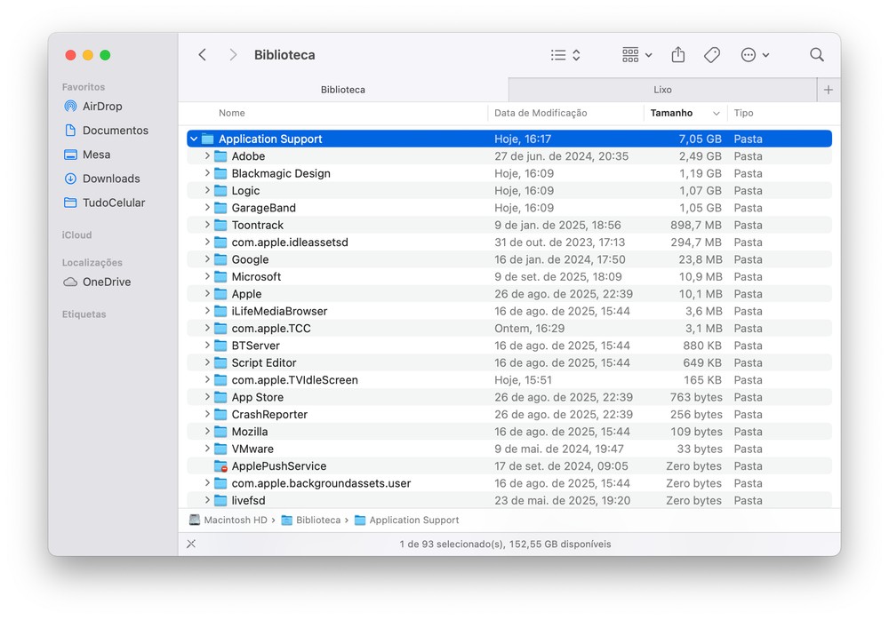Viewport: 889px width, 620px height.
Task: Collapse the Application Support folder
Action: pos(194,139)
